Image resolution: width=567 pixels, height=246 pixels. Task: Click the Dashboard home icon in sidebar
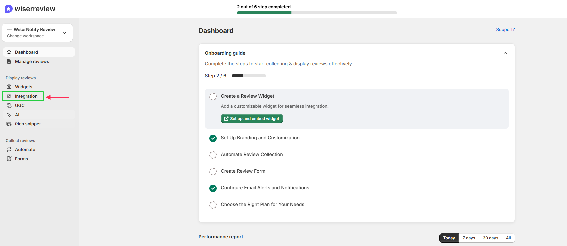click(9, 52)
